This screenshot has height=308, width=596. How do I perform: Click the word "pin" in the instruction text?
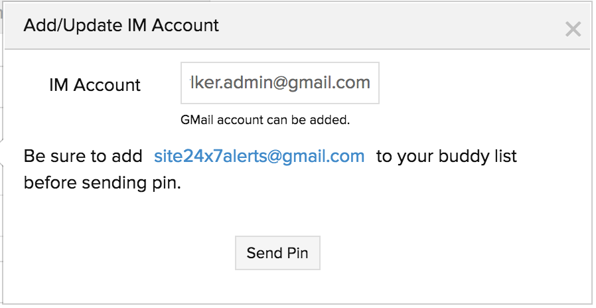[x=166, y=183]
